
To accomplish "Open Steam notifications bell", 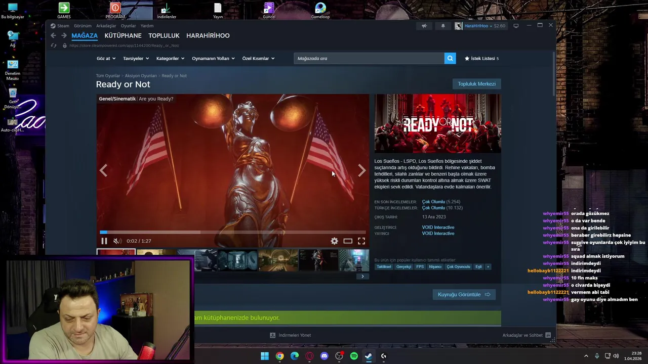I will tap(443, 26).
